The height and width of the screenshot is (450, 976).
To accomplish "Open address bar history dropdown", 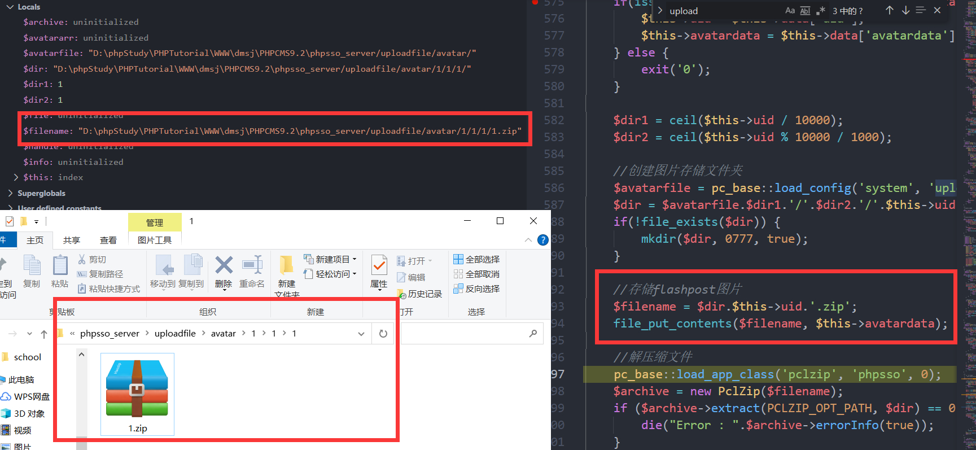I will click(361, 334).
